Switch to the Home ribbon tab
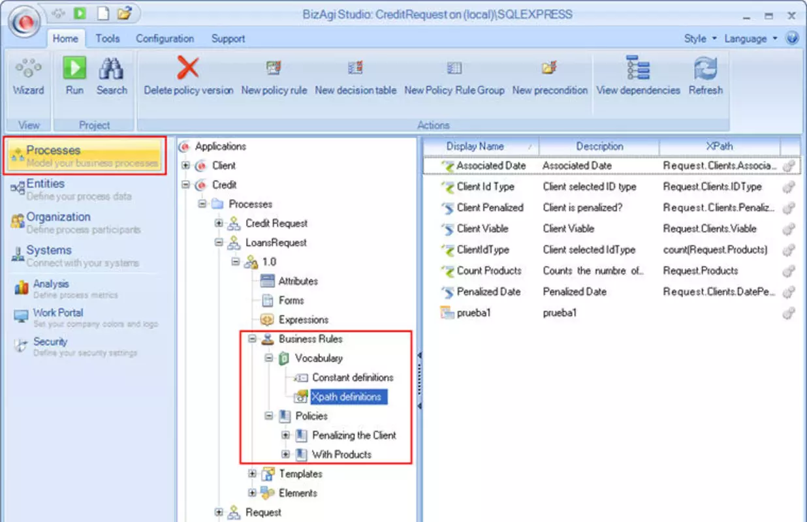This screenshot has height=522, width=807. pyautogui.click(x=65, y=38)
